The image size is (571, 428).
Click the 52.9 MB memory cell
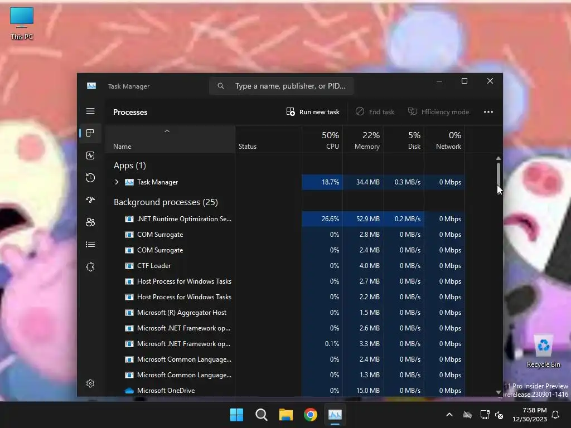[363, 218]
